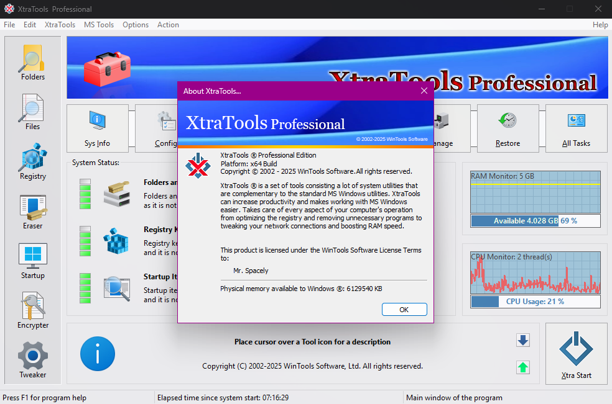Click the Folders green level indicator
Viewport: 612px width, 404px height.
(x=85, y=194)
